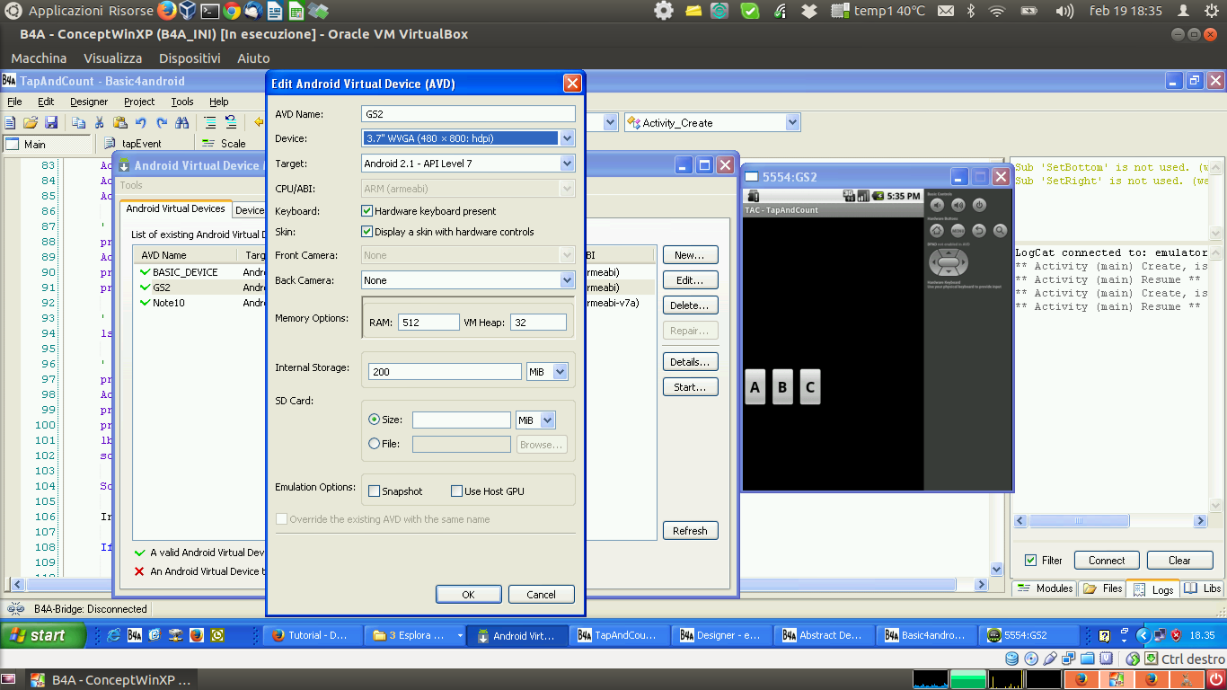The height and width of the screenshot is (690, 1227).
Task: Open the Target API level dropdown
Action: coord(567,164)
